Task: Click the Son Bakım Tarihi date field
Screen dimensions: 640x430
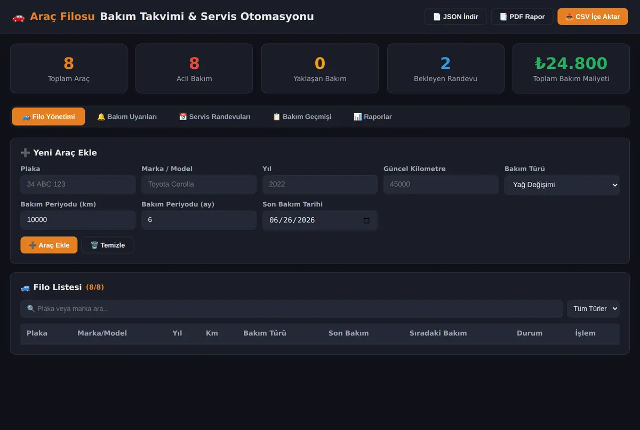Action: click(320, 220)
